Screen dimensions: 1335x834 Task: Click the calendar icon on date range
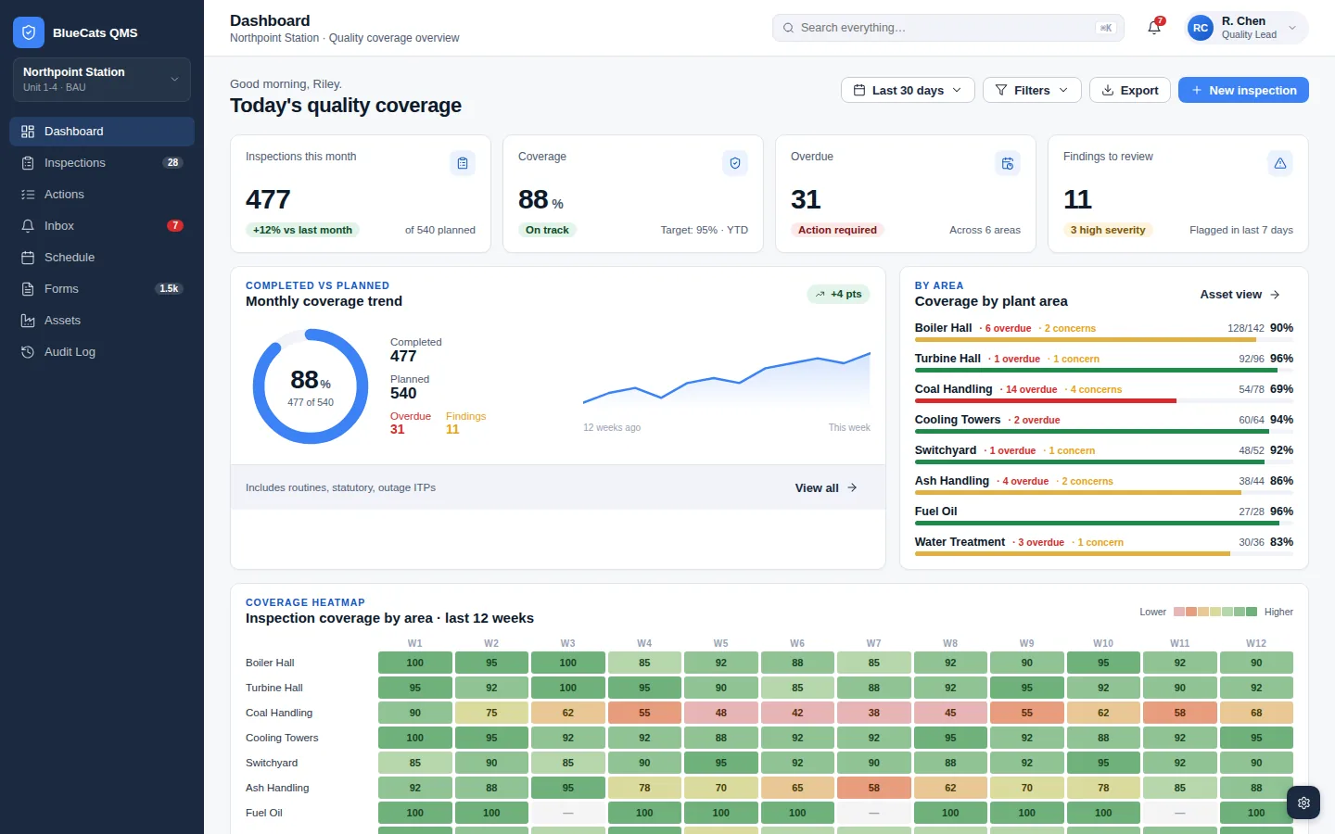pyautogui.click(x=859, y=90)
